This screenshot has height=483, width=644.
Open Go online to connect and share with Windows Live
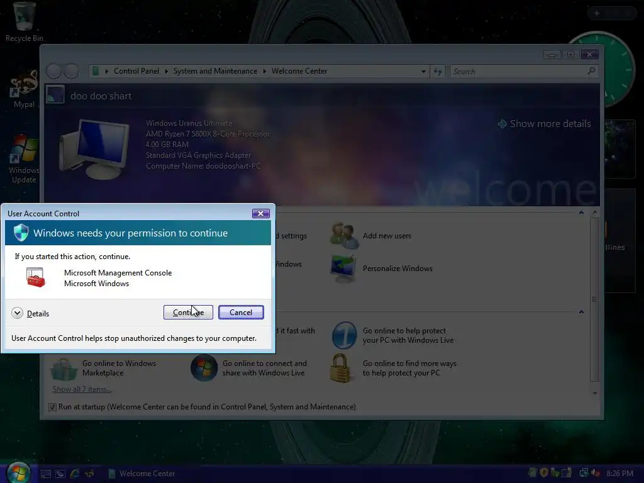[x=249, y=368]
